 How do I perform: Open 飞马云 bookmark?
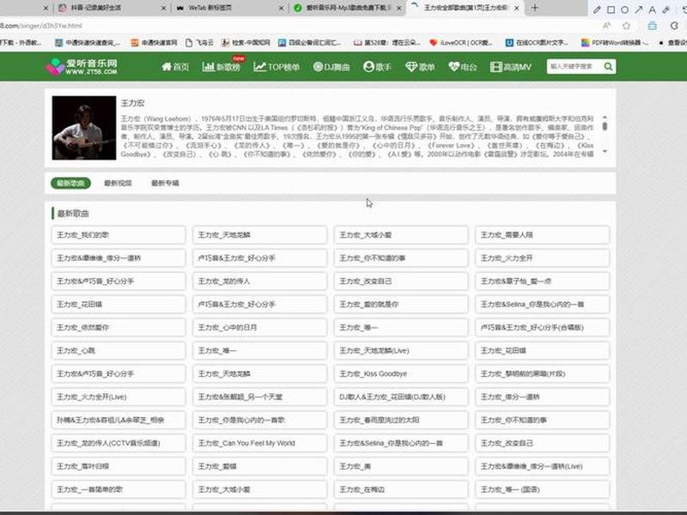[200, 42]
